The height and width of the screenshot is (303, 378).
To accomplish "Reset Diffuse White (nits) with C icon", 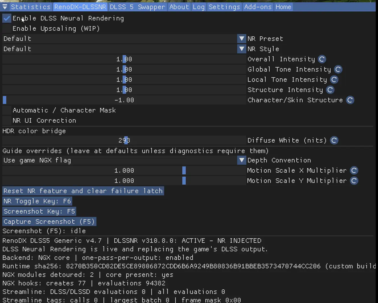I will click(334, 140).
